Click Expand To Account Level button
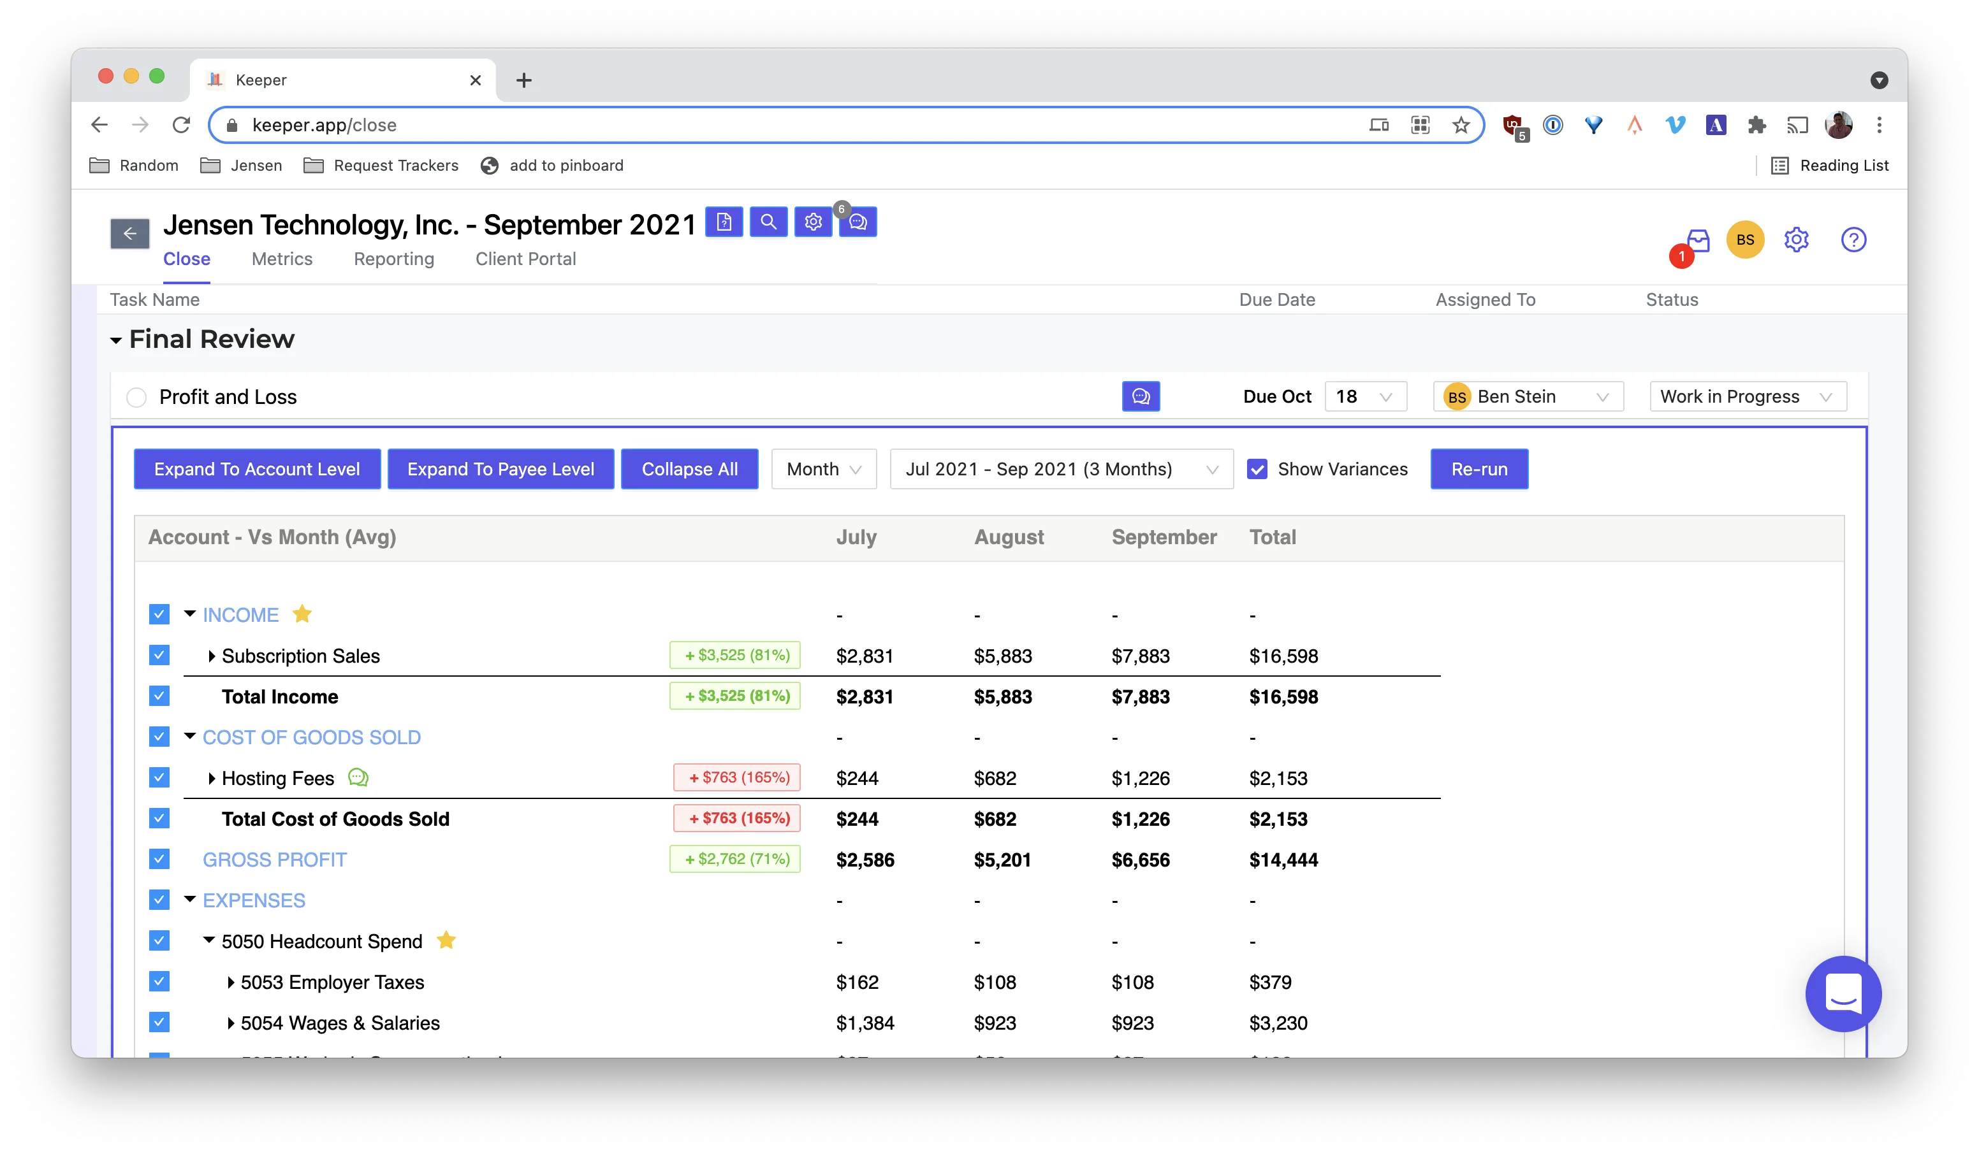The height and width of the screenshot is (1152, 1979). point(257,470)
